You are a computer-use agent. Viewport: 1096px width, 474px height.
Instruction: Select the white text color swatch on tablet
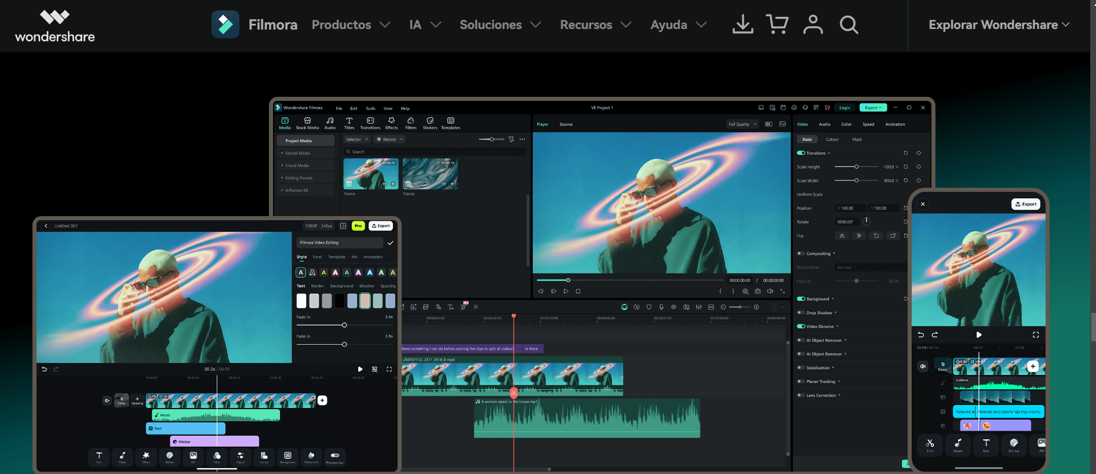coord(301,301)
